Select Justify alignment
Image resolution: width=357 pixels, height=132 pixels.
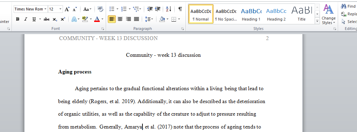136,19
